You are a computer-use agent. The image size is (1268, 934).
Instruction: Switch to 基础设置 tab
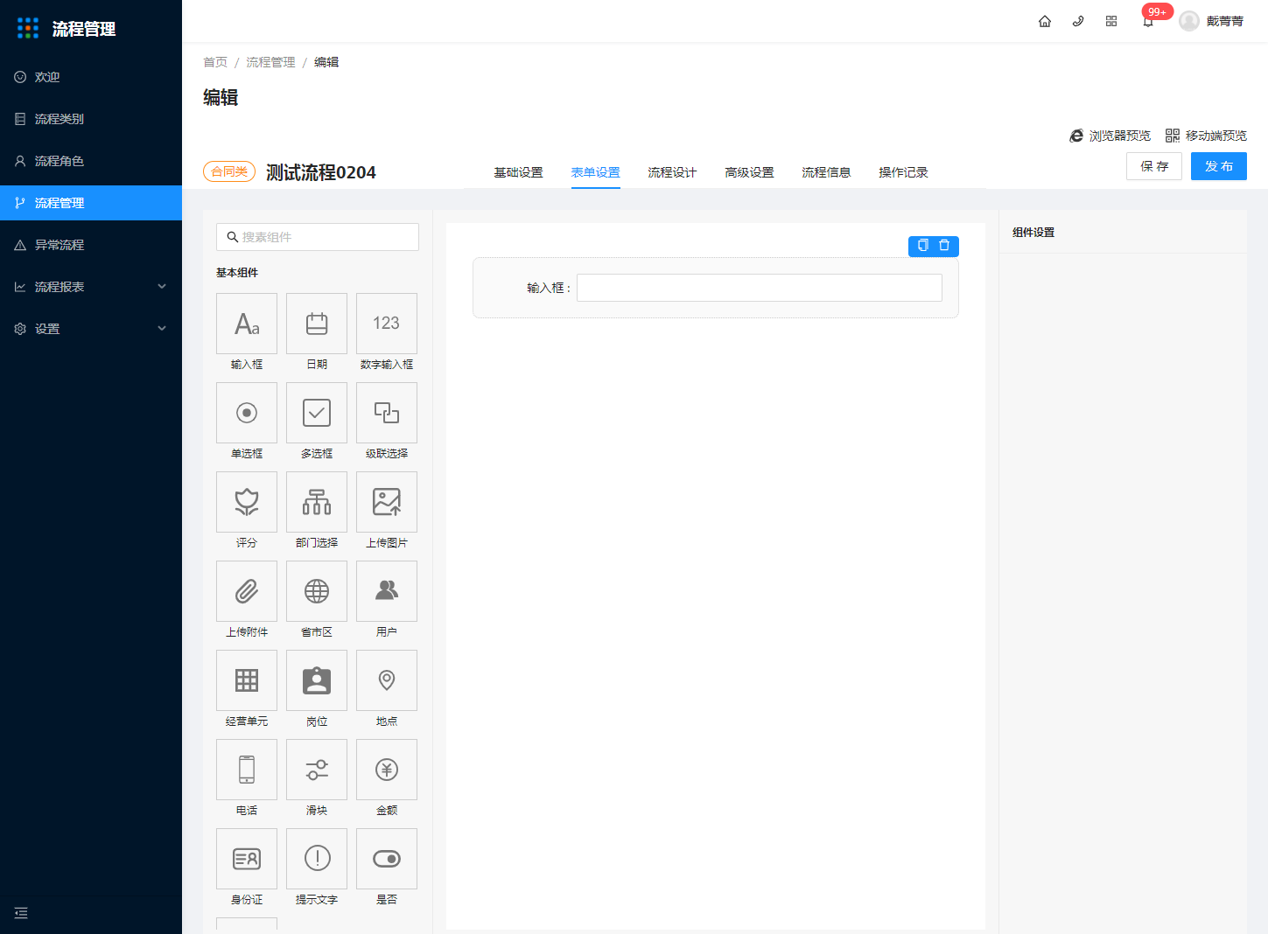(x=519, y=172)
